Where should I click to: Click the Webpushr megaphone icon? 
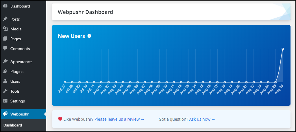pos(5,114)
